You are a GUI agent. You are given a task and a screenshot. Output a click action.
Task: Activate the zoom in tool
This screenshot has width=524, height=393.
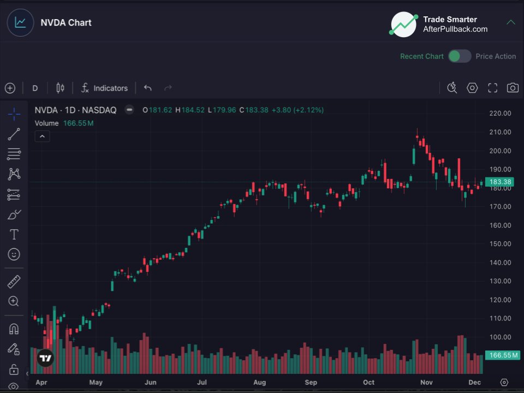coord(14,301)
